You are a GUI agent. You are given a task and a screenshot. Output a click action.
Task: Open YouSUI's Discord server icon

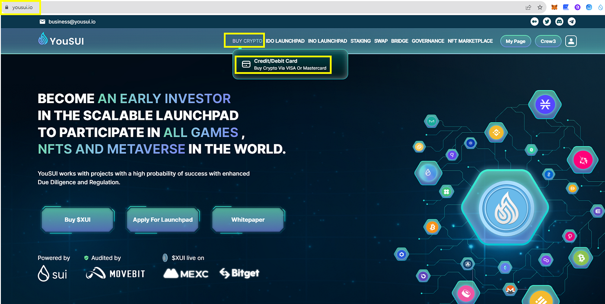pos(560,21)
